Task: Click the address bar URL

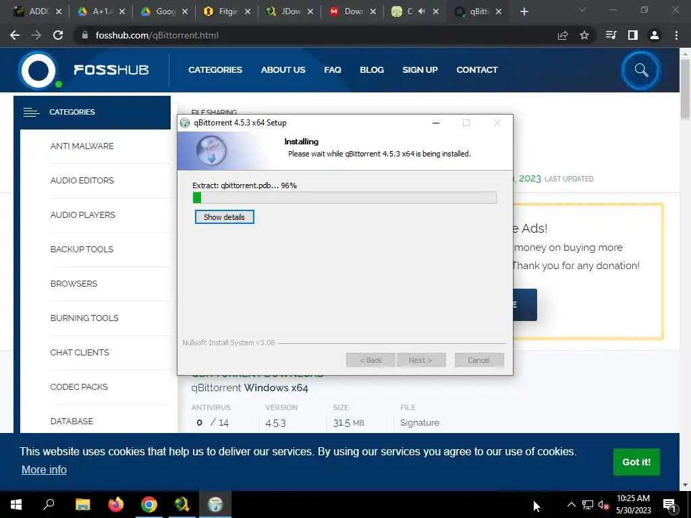Action: [157, 35]
